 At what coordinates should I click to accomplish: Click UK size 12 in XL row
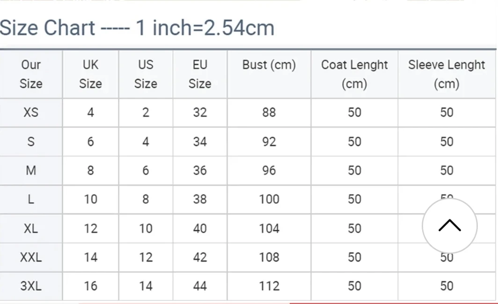[90, 228]
